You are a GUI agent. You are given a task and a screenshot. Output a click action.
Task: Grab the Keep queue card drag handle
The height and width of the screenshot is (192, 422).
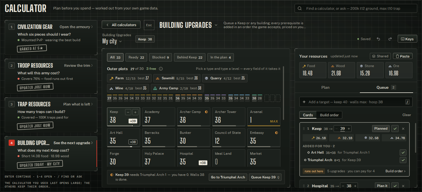coord(304,129)
